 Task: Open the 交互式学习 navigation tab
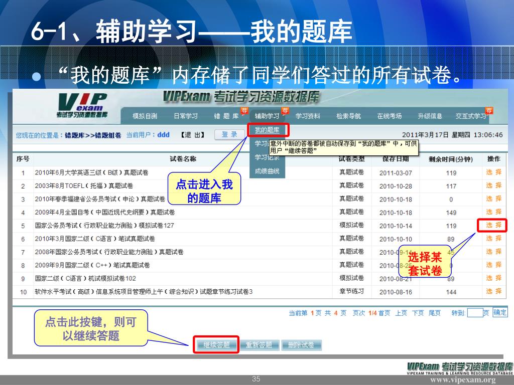pyautogui.click(x=471, y=116)
